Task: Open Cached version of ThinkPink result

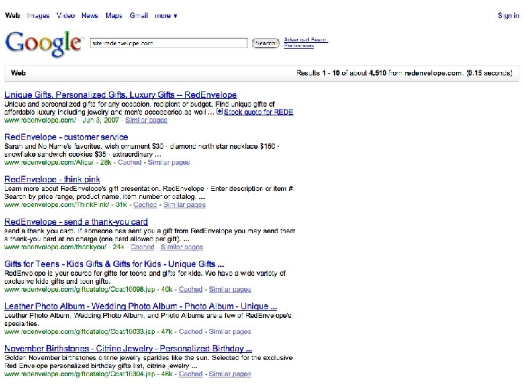Action: [145, 205]
